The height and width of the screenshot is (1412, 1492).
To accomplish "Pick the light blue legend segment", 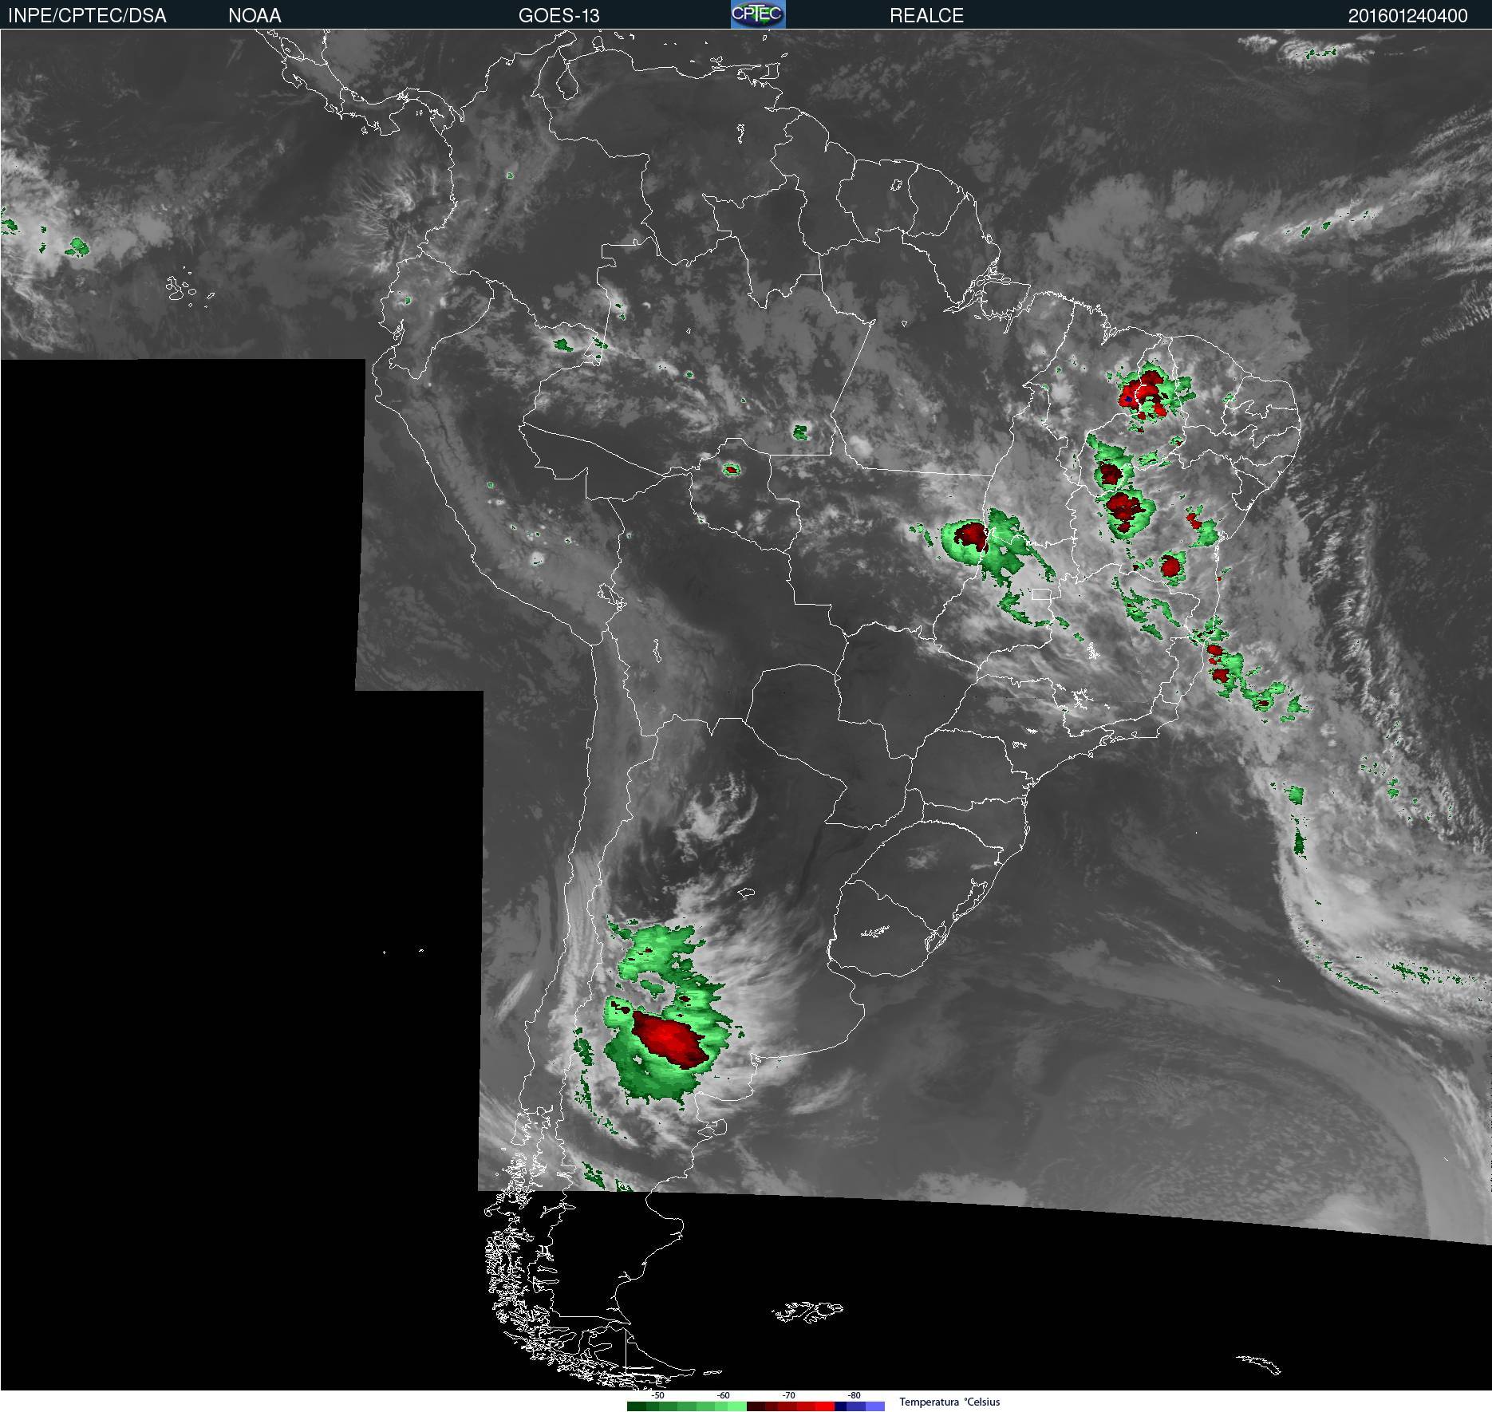I will (875, 1406).
